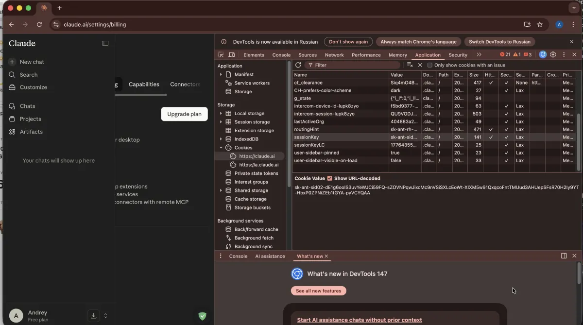Expand Shared storage
The width and height of the screenshot is (583, 325).
pos(221,190)
